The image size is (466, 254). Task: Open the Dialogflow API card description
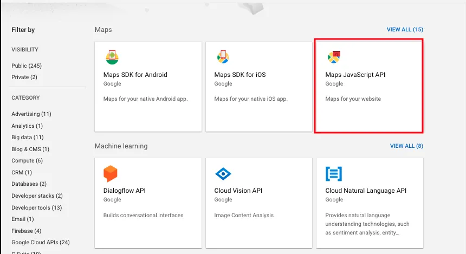[143, 215]
